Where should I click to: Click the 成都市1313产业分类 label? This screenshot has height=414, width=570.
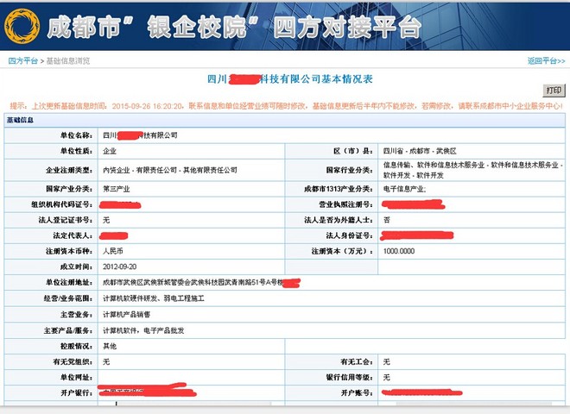[339, 189]
